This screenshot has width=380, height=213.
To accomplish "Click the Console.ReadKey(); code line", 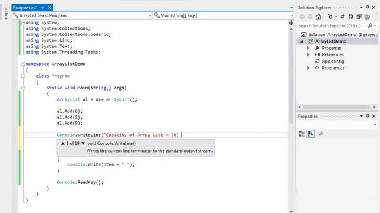I will (x=80, y=182).
